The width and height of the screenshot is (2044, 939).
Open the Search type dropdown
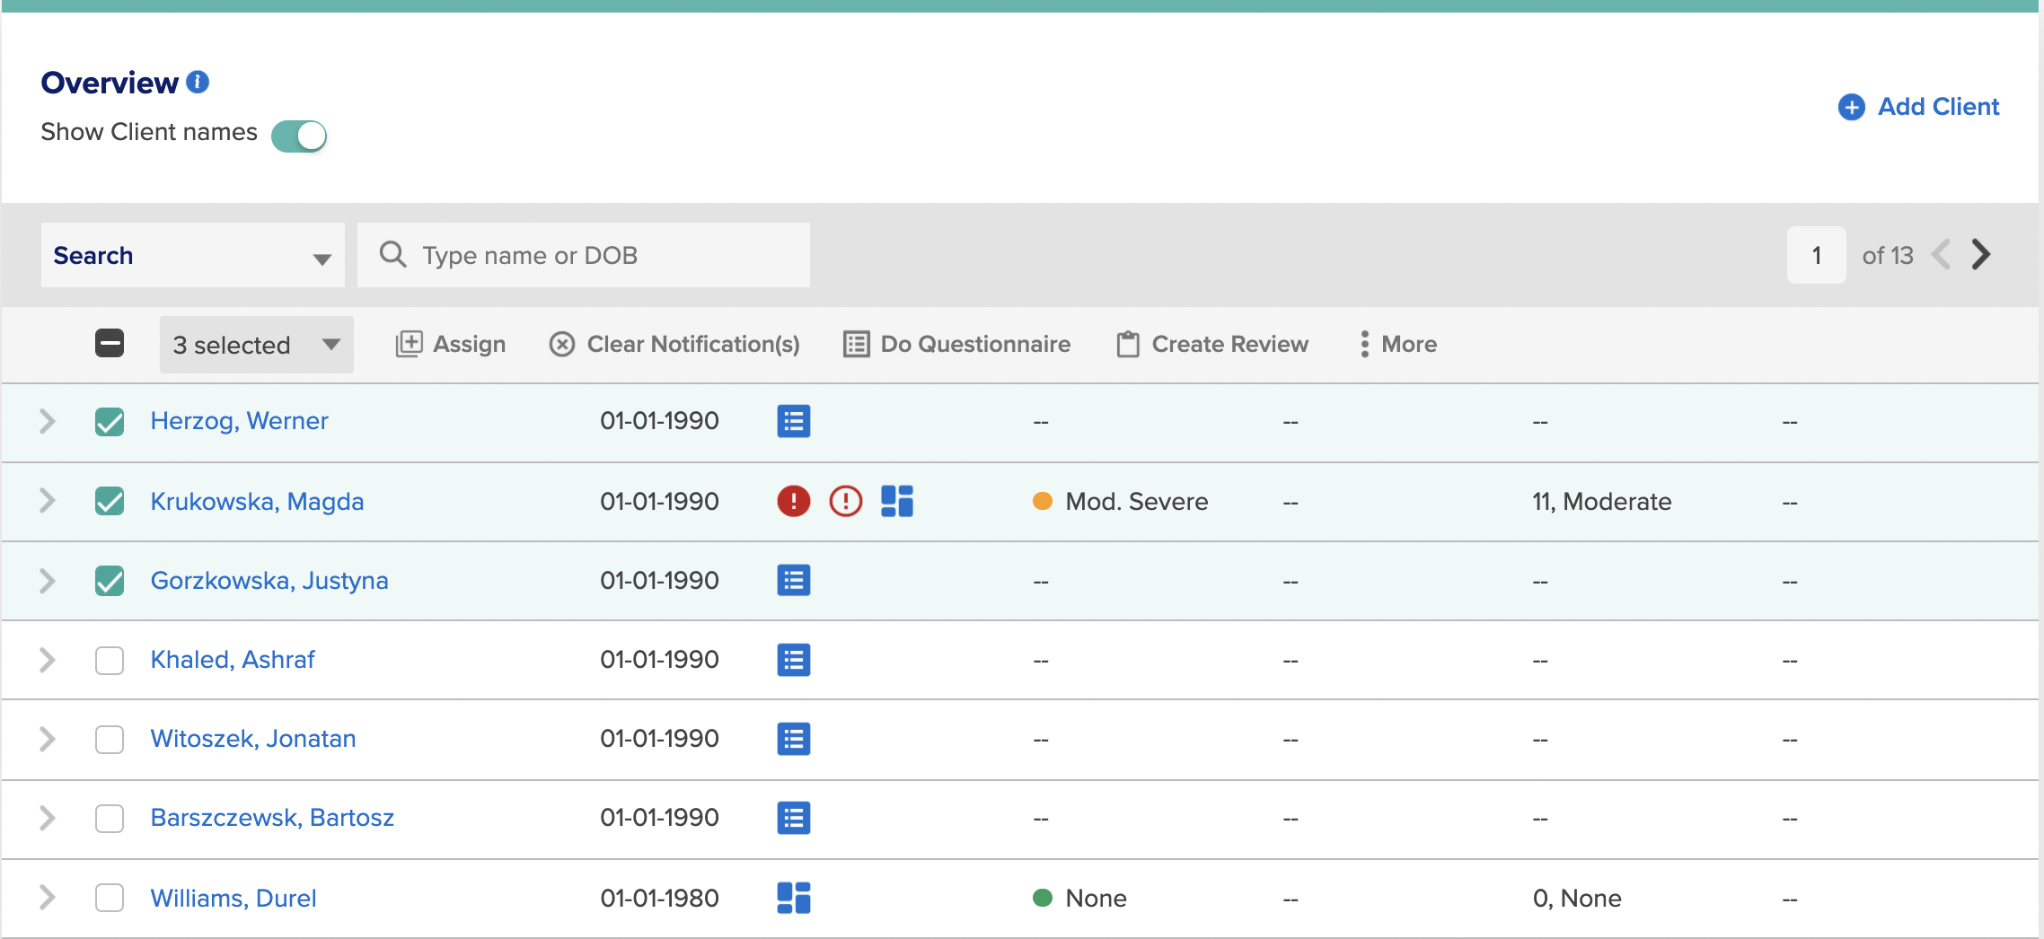pos(192,255)
